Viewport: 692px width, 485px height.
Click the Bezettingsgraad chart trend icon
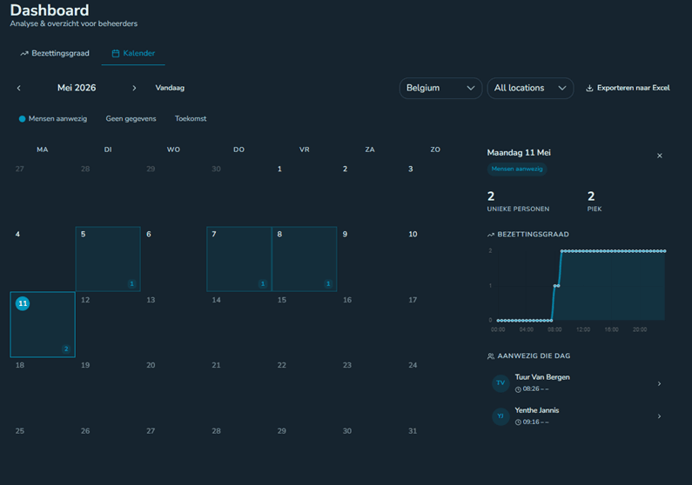tap(491, 235)
